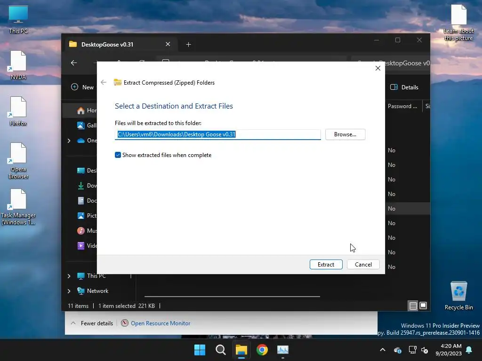The height and width of the screenshot is (361, 482).
Task: Open Downloads quick access icon
Action: pyautogui.click(x=81, y=185)
